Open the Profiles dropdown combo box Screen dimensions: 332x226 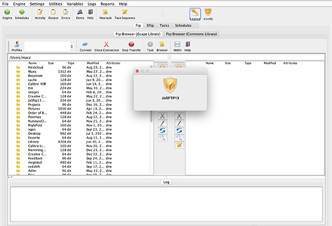pyautogui.click(x=49, y=46)
